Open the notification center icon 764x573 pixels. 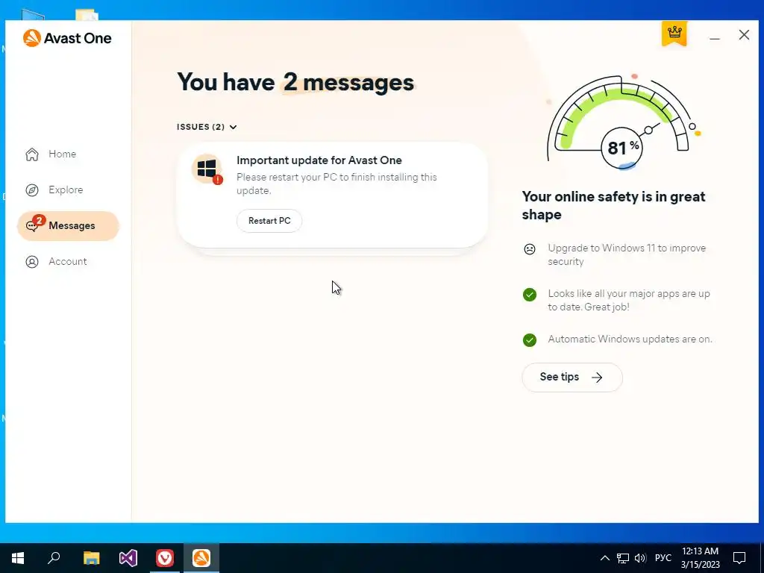(739, 558)
